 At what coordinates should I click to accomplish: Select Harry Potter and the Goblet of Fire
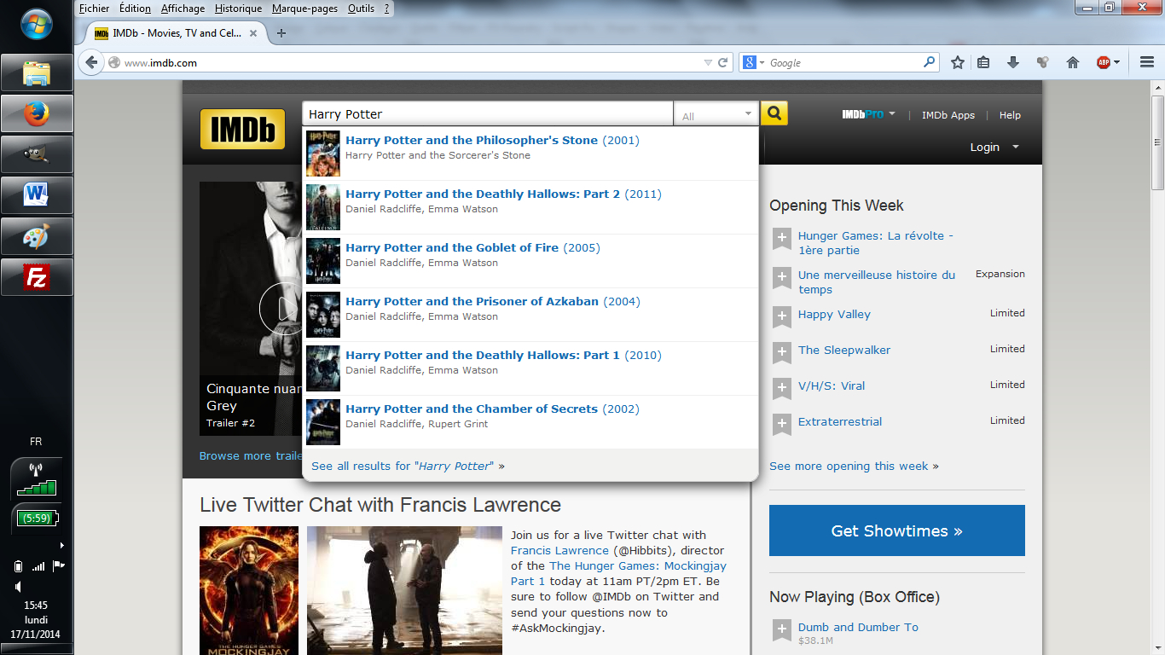(452, 248)
